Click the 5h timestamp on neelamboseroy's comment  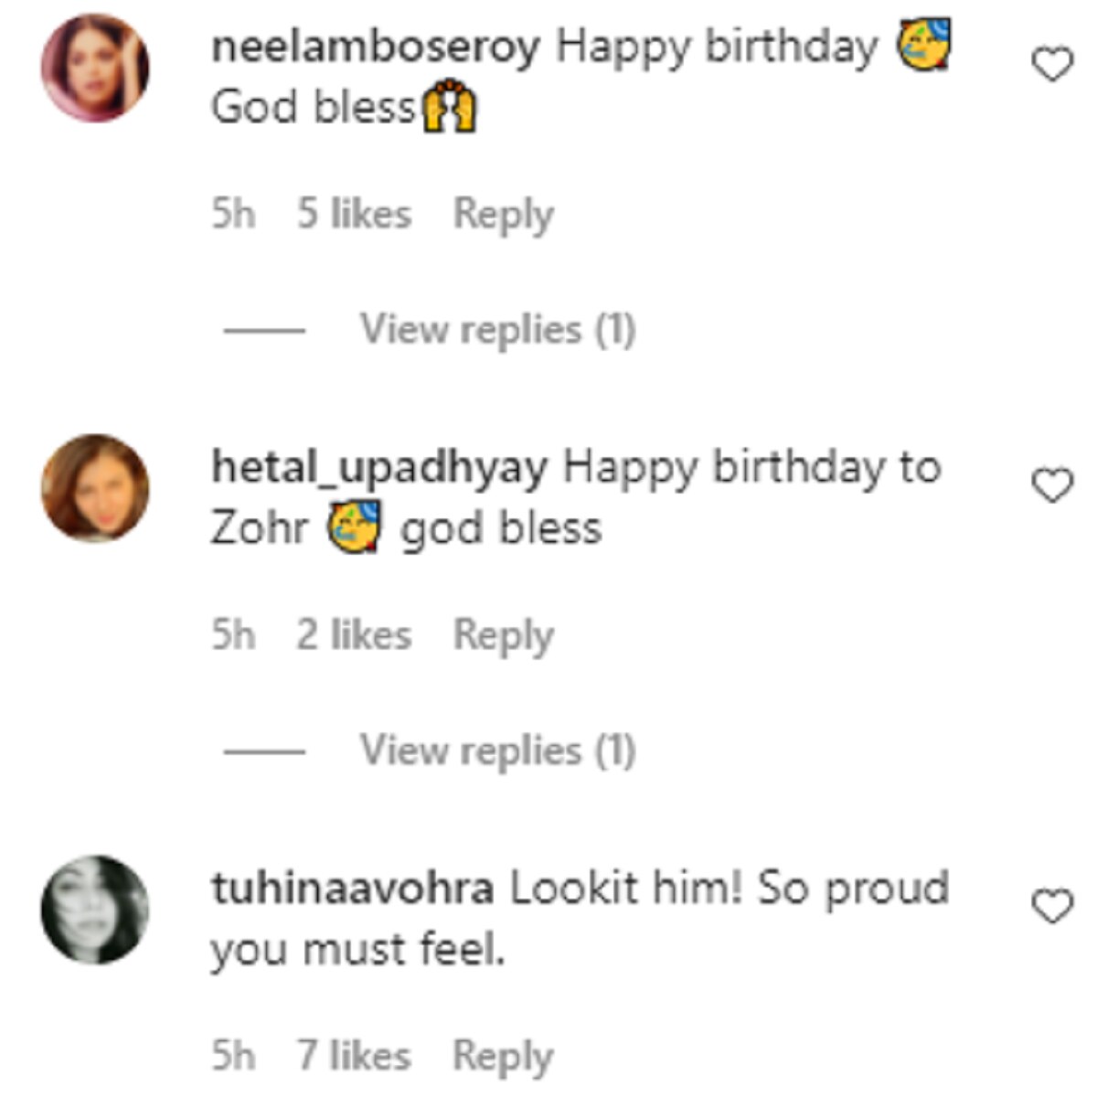click(x=233, y=216)
